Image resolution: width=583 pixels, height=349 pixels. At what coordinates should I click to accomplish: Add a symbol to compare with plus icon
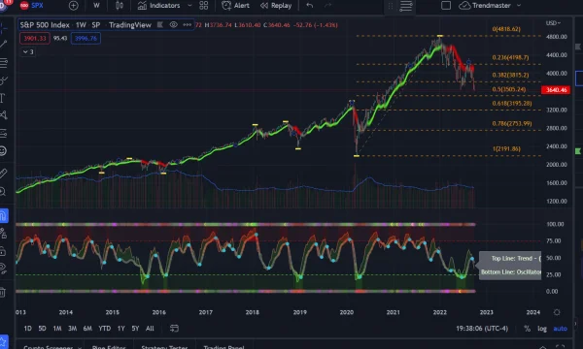73,6
